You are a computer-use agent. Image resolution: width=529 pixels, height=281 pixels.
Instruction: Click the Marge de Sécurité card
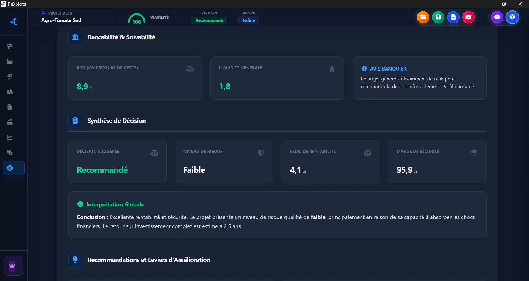pyautogui.click(x=437, y=162)
